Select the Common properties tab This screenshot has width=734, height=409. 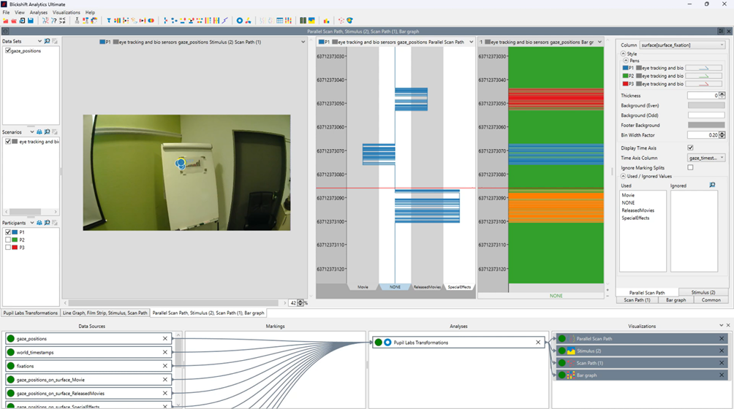point(711,300)
